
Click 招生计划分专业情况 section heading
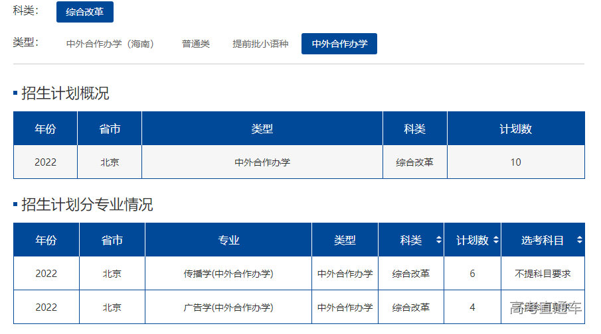point(87,204)
